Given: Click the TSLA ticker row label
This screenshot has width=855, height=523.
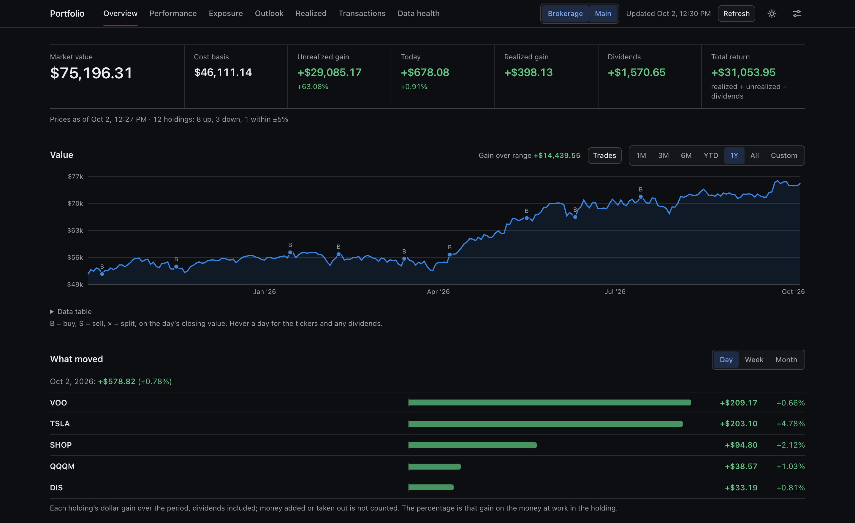Looking at the screenshot, I should [60, 424].
